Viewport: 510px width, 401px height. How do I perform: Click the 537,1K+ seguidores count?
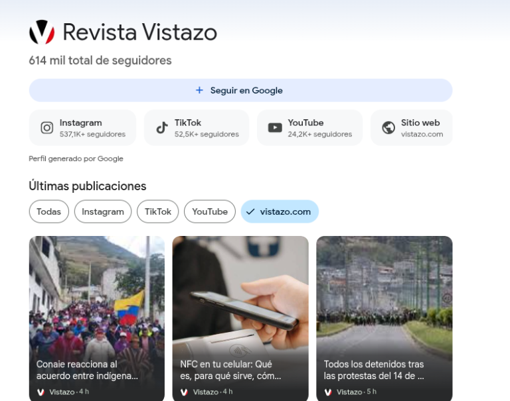tap(92, 134)
